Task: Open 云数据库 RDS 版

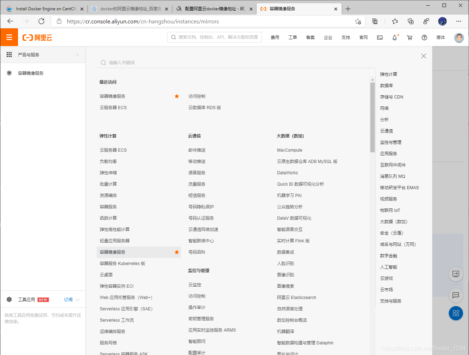Action: tap(205, 108)
